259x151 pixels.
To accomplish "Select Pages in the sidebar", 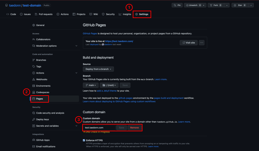I will 54,99.
